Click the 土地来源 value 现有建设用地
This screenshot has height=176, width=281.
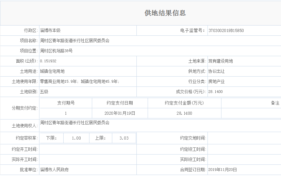220,61
